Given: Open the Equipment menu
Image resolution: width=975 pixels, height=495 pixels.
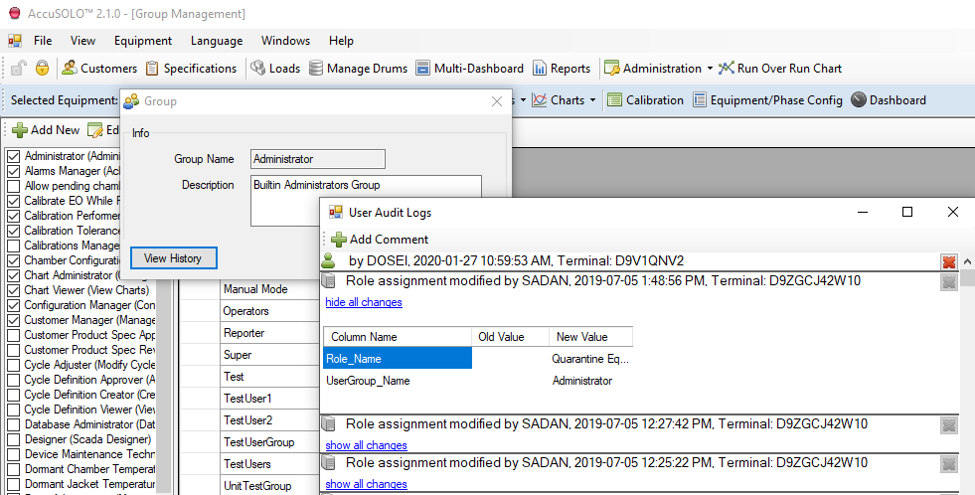Looking at the screenshot, I should tap(142, 41).
